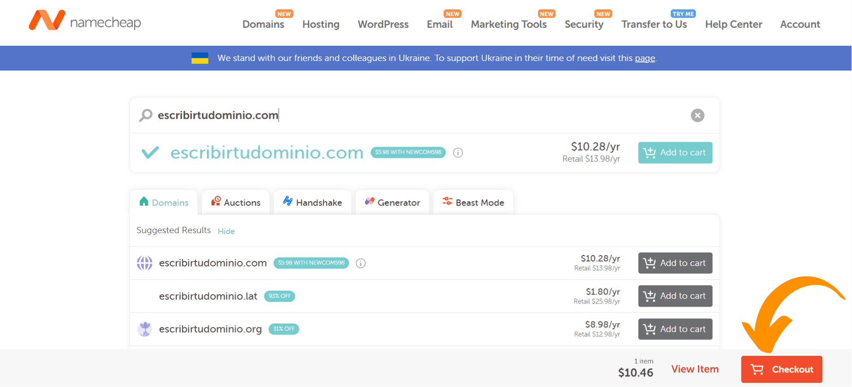The width and height of the screenshot is (852, 387).
Task: Switch to the Beast Mode tab
Action: click(473, 202)
